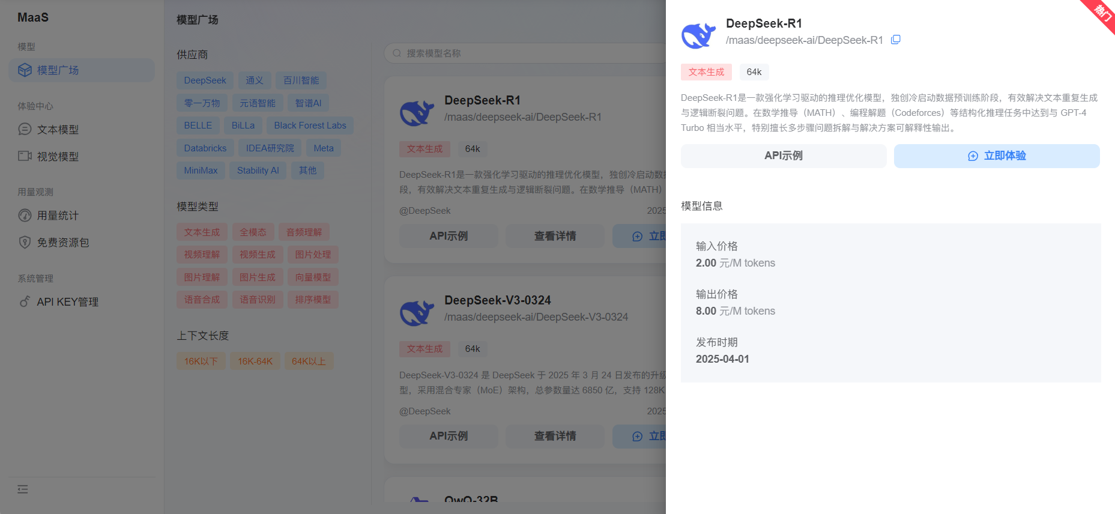The height and width of the screenshot is (514, 1115).
Task: Filter by 音频理解 model type
Action: click(304, 232)
